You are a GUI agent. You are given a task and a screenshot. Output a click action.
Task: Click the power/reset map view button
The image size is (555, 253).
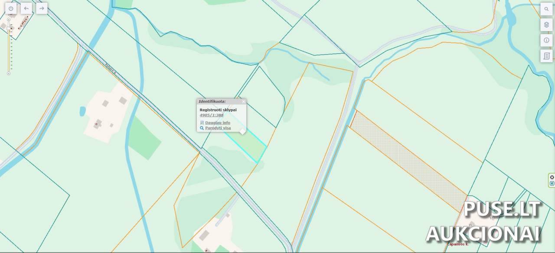(11, 8)
